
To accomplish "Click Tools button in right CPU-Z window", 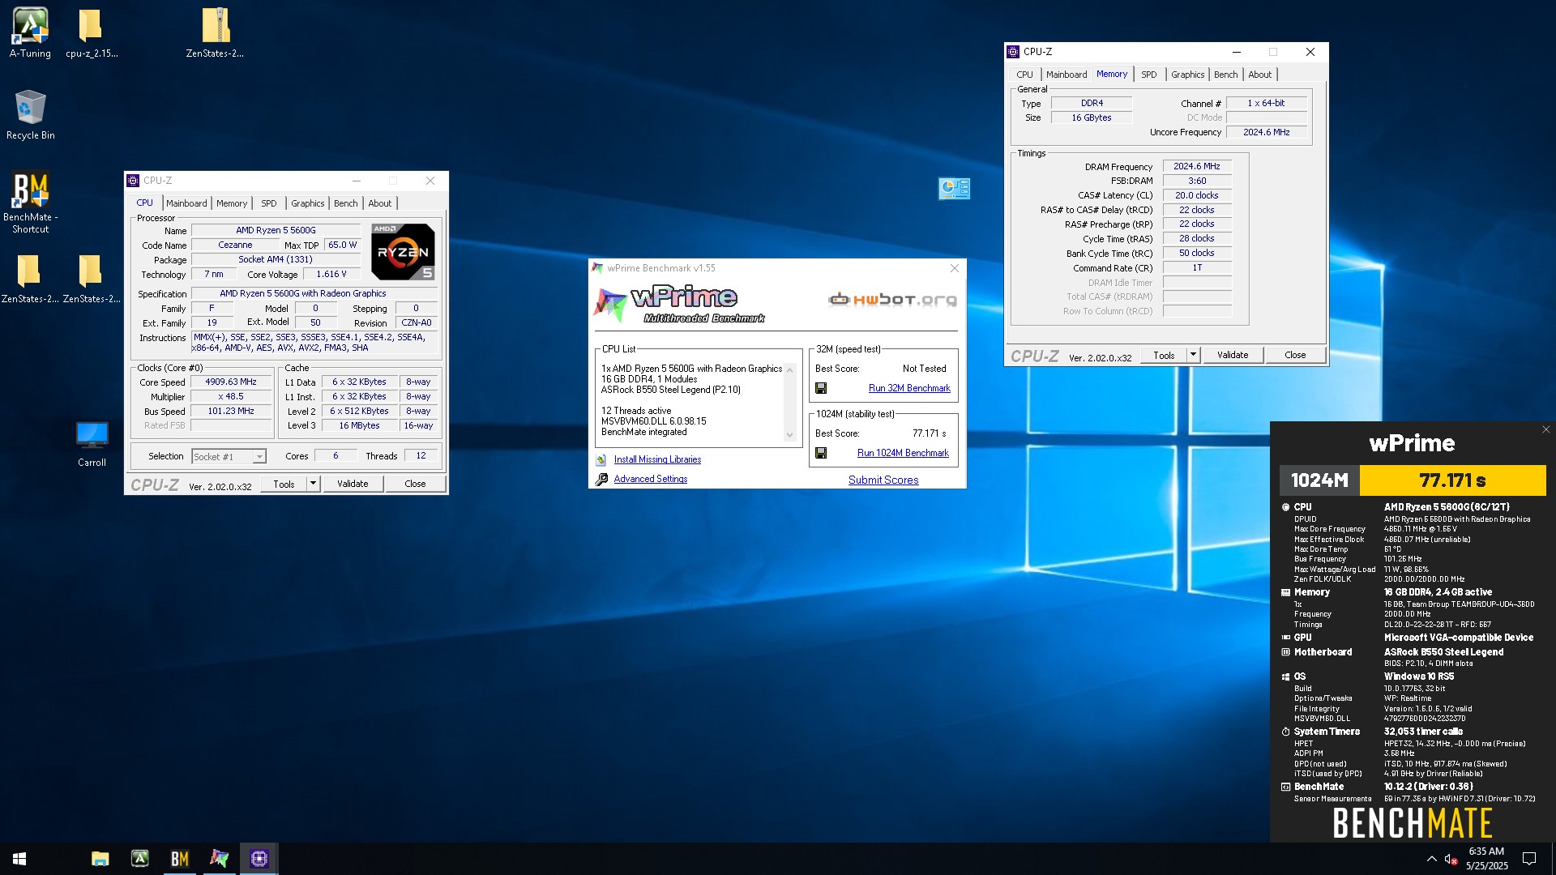I will pos(1164,355).
